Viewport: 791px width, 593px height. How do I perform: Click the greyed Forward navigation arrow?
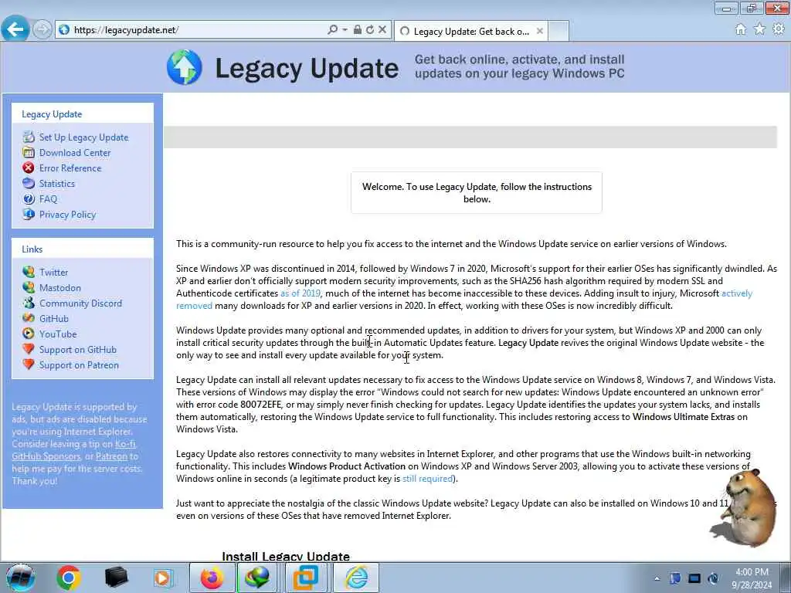click(42, 29)
